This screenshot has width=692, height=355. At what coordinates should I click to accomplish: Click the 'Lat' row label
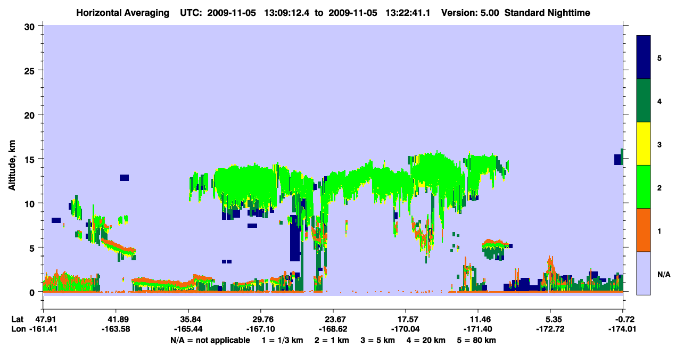coord(18,319)
